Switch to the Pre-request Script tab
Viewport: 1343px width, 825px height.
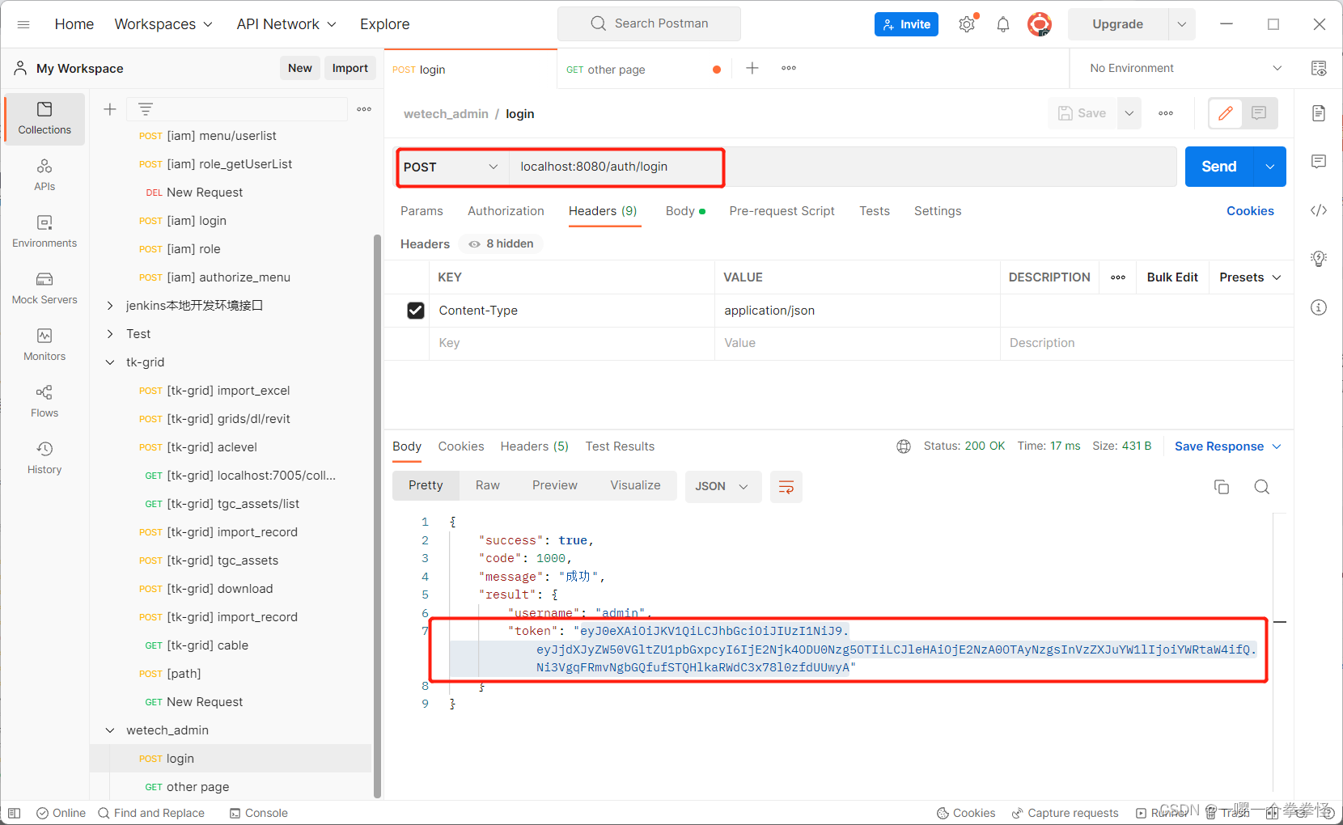coord(782,211)
